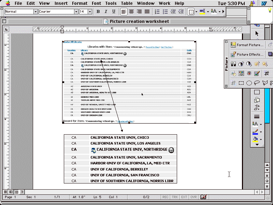This screenshot has width=273, height=205.
Task: Toggle bold formatting in the toolbar
Action: (98, 12)
